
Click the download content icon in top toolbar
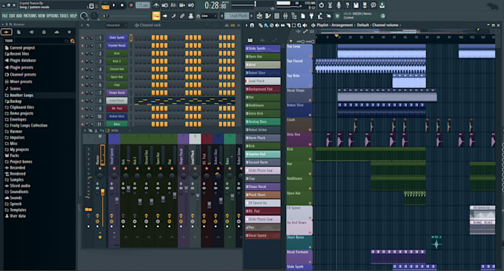pyautogui.click(x=382, y=5)
